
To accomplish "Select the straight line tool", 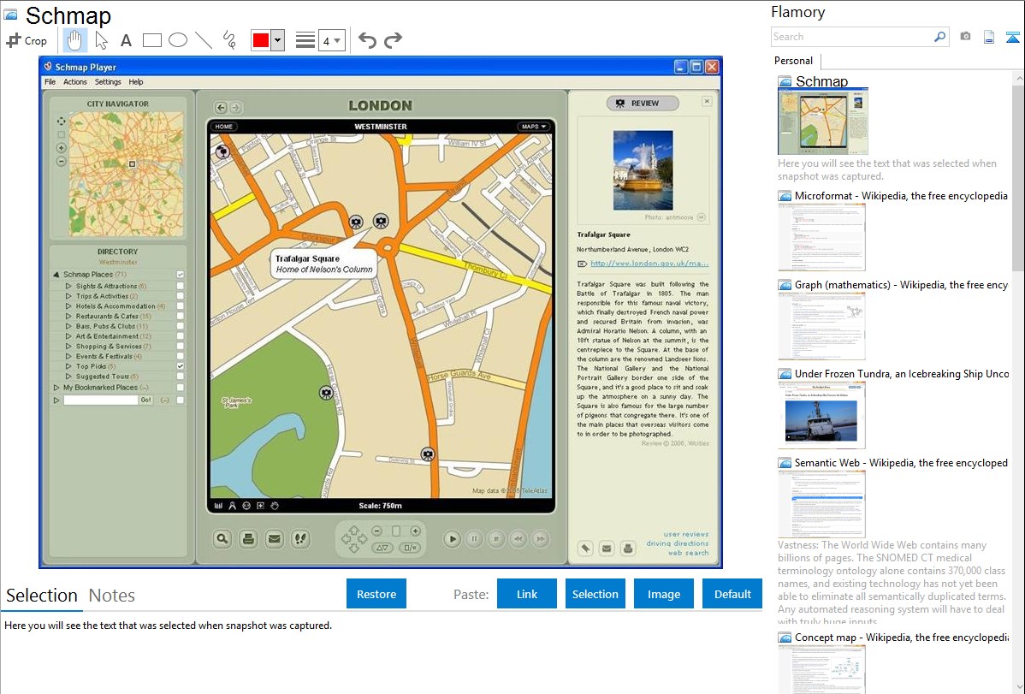I will click(x=204, y=40).
